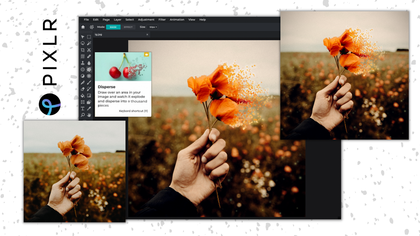Image resolution: width=420 pixels, height=236 pixels.
Task: Select the Arrange arrow tool
Action: (83, 37)
